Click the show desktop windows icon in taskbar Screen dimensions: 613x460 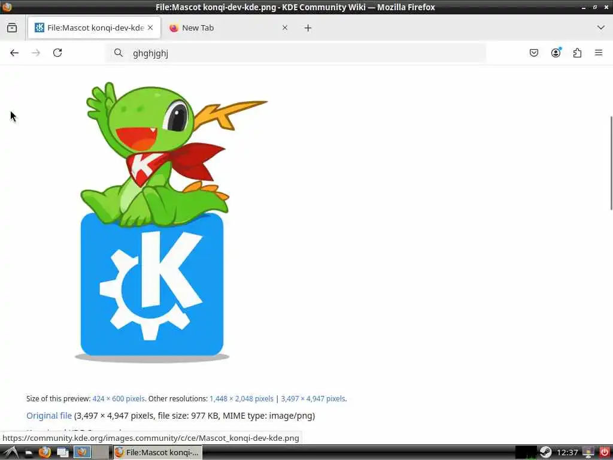(62, 453)
